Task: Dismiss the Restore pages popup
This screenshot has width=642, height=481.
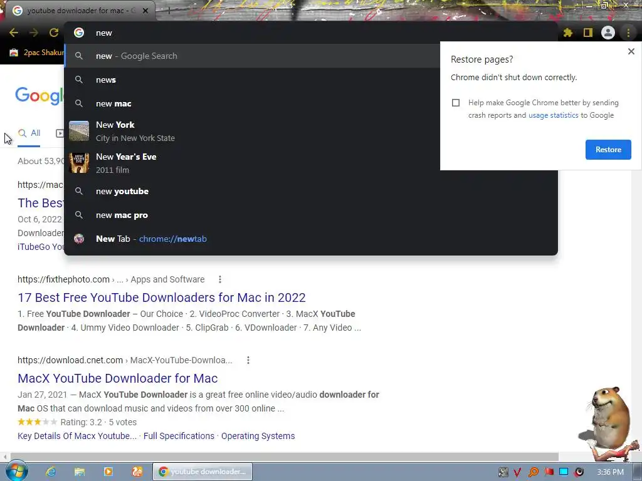Action: (x=631, y=51)
